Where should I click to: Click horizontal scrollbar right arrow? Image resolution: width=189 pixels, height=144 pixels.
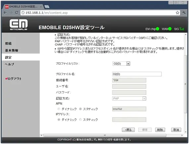pyautogui.click(x=182, y=135)
